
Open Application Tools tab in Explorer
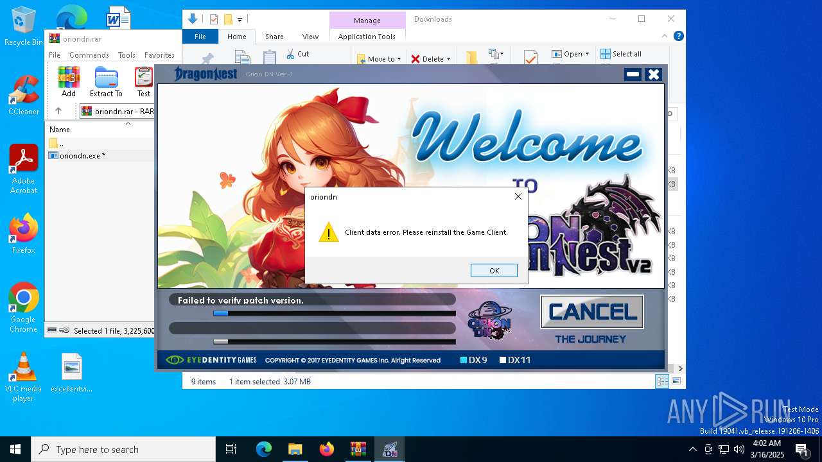(367, 37)
